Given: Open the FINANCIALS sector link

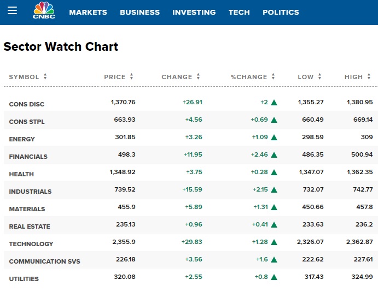Looking at the screenshot, I should coord(28,157).
